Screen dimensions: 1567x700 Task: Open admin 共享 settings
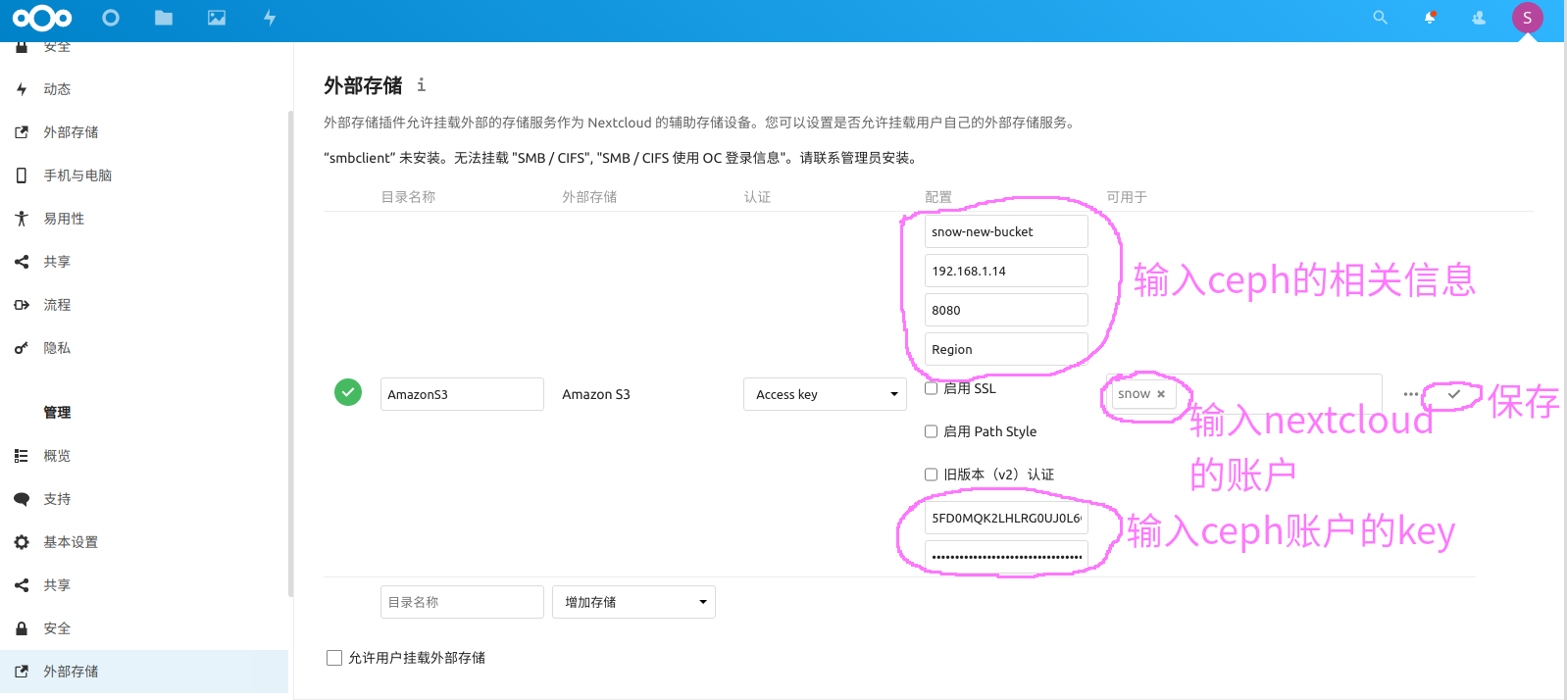pyautogui.click(x=57, y=585)
